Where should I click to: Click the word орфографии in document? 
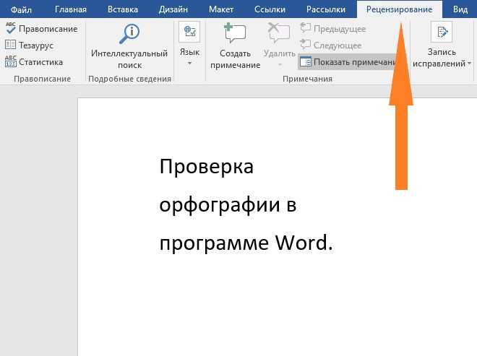pos(220,205)
